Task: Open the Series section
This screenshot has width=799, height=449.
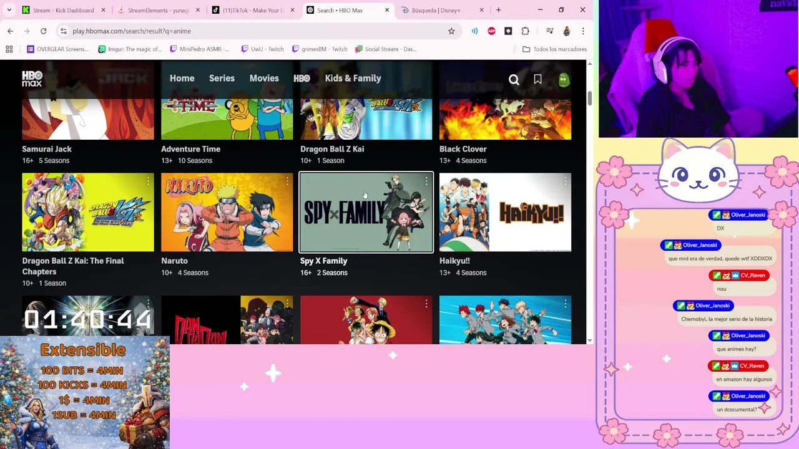Action: click(222, 79)
